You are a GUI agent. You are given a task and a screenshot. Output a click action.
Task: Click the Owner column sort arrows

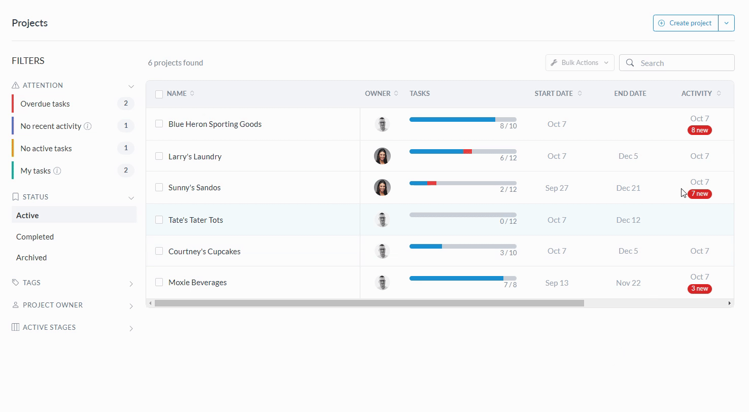pos(396,93)
